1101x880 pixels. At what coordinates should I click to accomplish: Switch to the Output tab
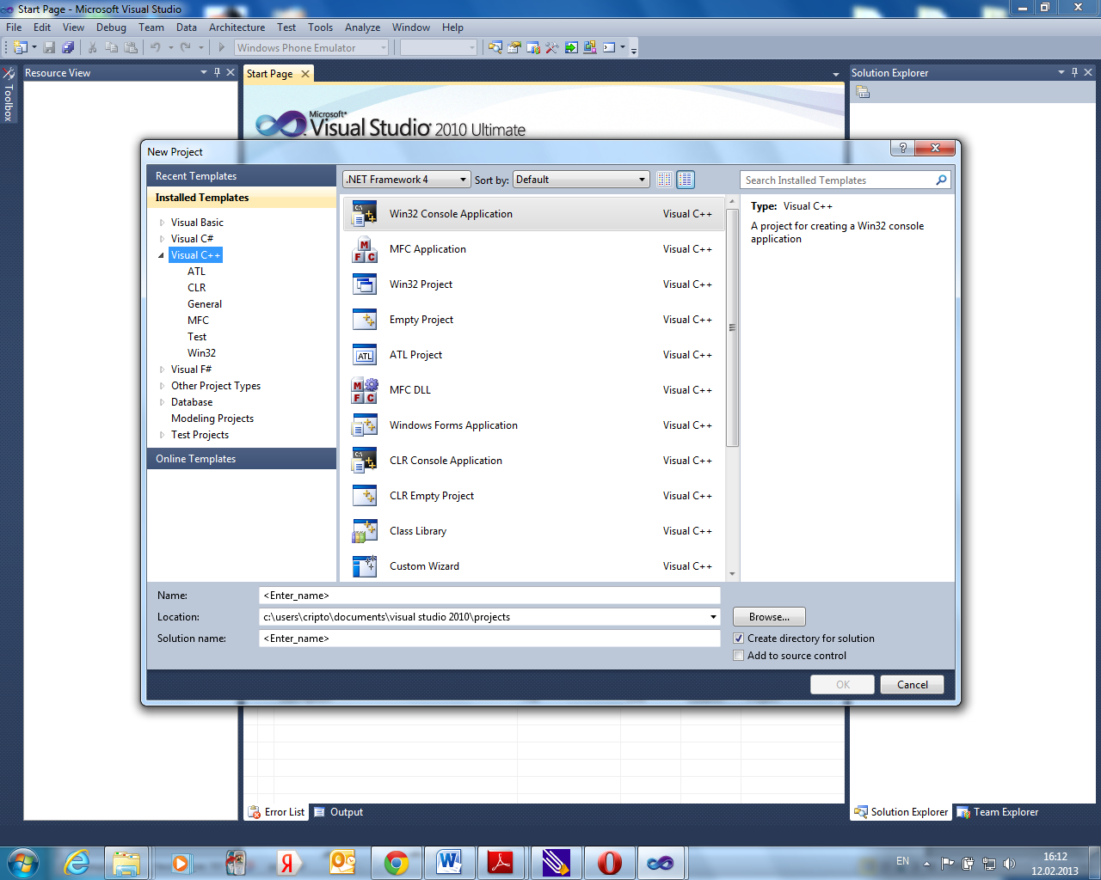(338, 812)
